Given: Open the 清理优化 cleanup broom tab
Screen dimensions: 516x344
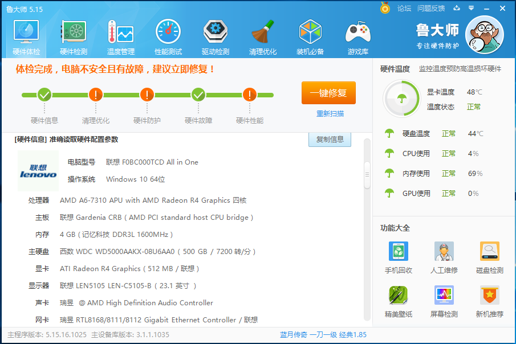Looking at the screenshot, I should (x=263, y=38).
